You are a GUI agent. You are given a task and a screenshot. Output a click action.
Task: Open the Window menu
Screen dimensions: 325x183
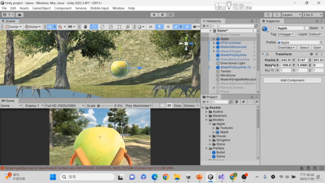[x=118, y=8]
